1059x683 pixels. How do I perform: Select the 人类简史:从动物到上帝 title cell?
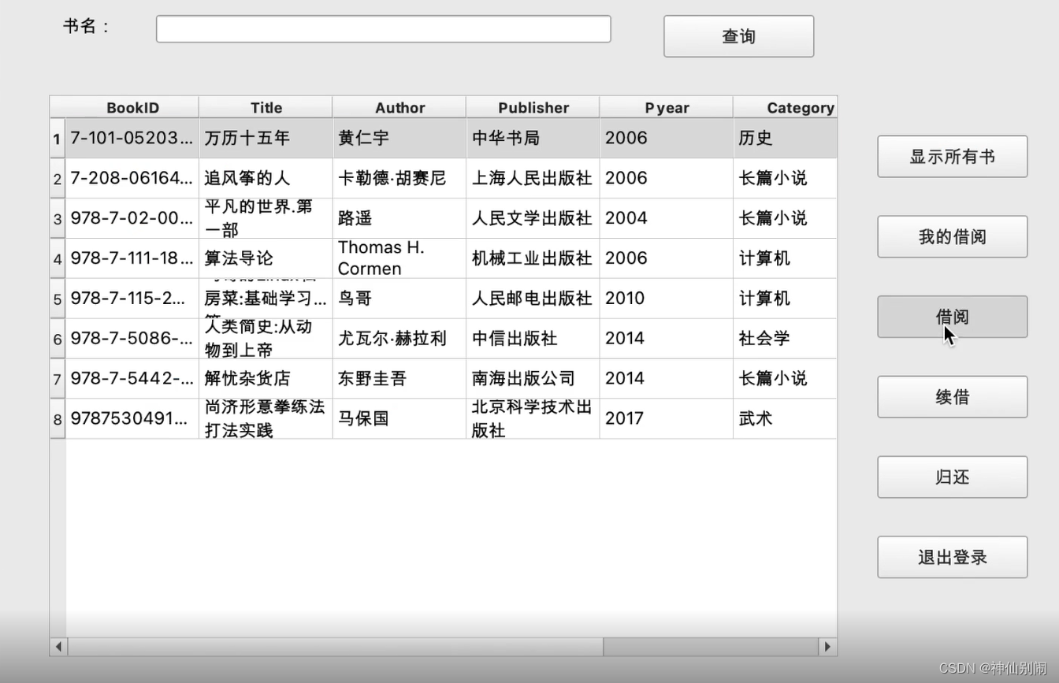click(x=266, y=339)
